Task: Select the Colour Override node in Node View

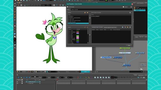Action: (106, 57)
